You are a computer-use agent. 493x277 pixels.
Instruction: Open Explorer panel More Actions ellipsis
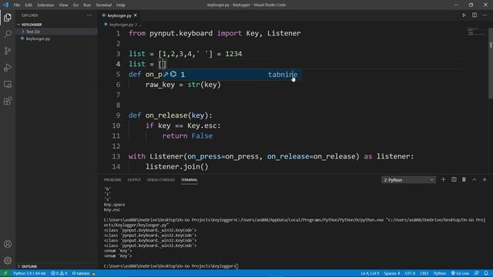89,15
